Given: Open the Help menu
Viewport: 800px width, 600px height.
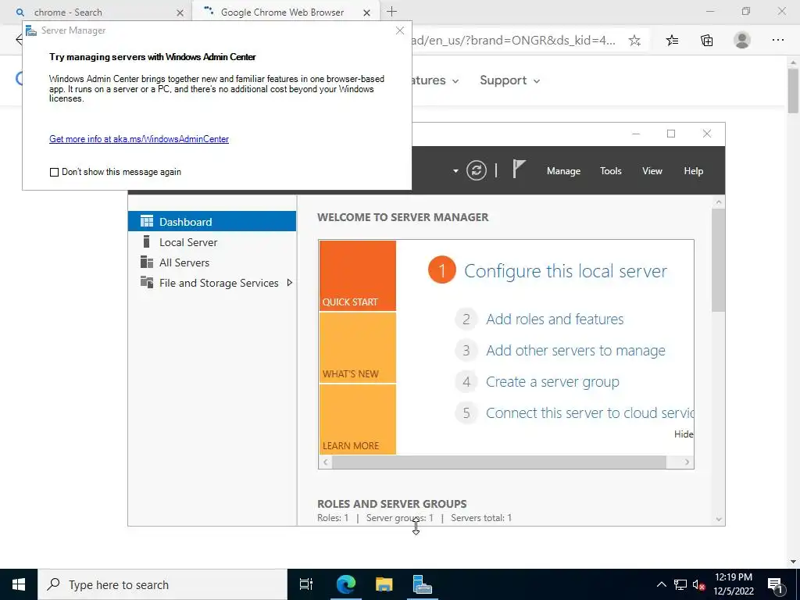Looking at the screenshot, I should (x=694, y=171).
